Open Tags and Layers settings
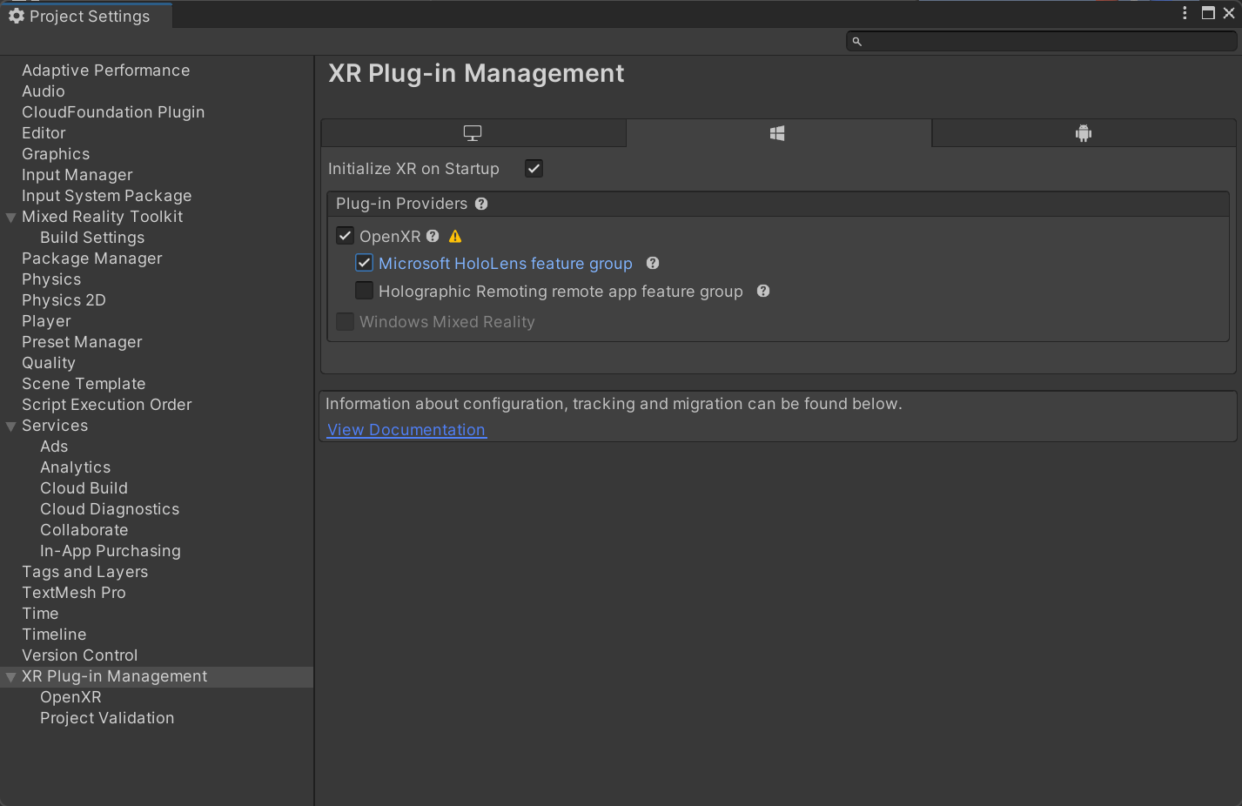The height and width of the screenshot is (806, 1242). tap(84, 572)
